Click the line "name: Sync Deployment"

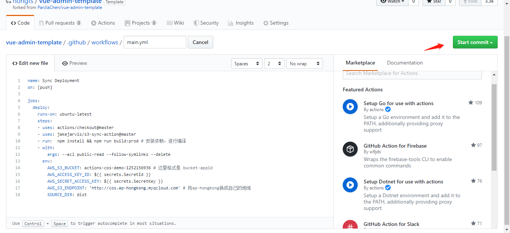click(53, 81)
